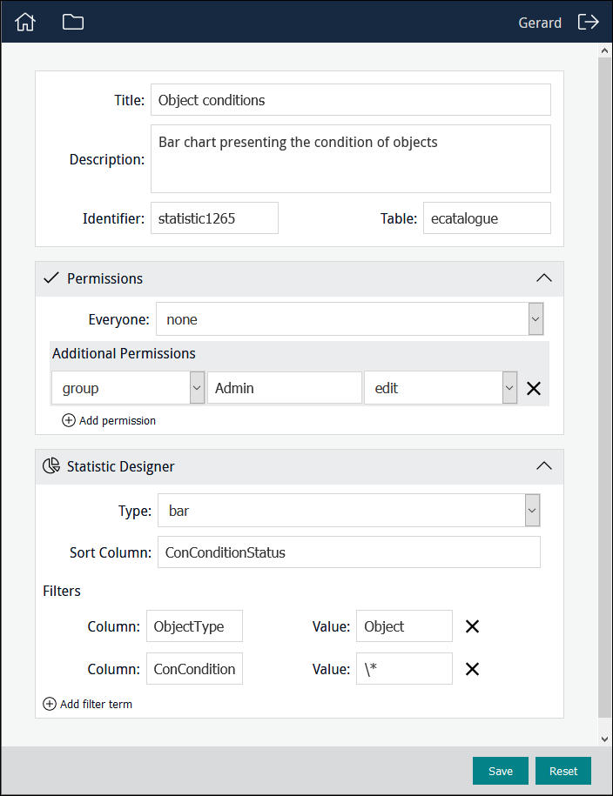Save the statistic settings
This screenshot has height=796, width=613.
tap(500, 771)
